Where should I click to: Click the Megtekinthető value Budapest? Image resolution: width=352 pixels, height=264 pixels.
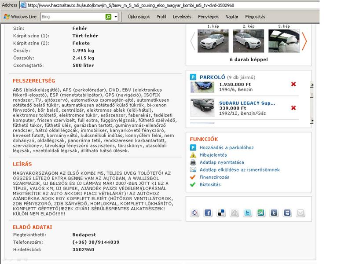(x=84, y=235)
